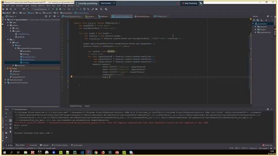
Task: Open the Event Log
Action: pyautogui.click(x=267, y=145)
